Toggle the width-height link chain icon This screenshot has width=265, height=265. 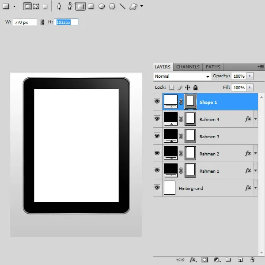(x=42, y=22)
